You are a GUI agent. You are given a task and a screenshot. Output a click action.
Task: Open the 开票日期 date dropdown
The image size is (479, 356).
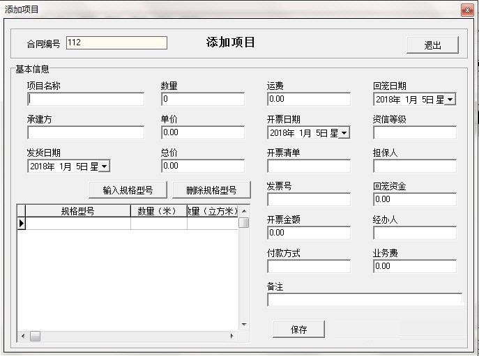click(344, 133)
